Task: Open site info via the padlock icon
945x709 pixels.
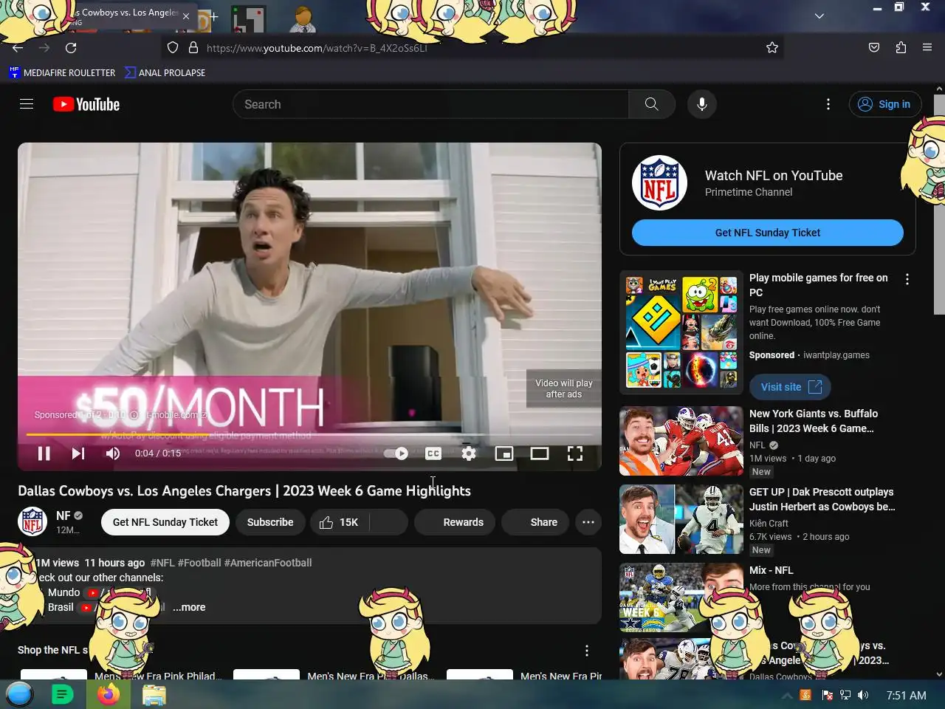Action: 193,47
